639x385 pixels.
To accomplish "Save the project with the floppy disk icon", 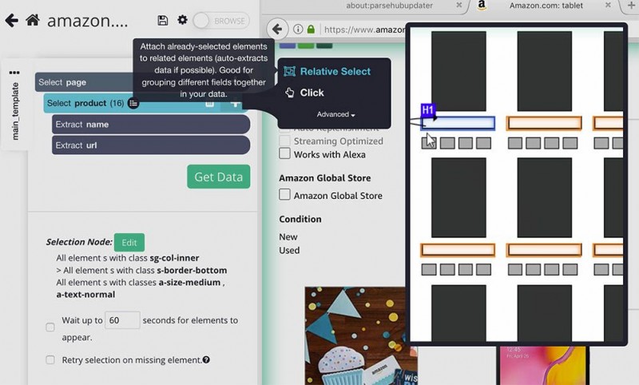I will point(163,20).
